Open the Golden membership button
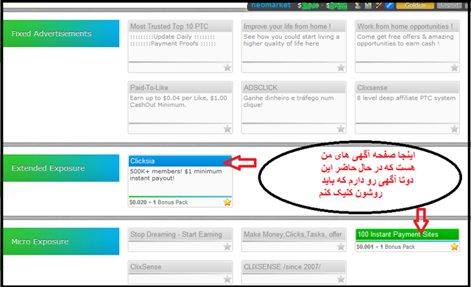471x287 pixels. pos(415,5)
